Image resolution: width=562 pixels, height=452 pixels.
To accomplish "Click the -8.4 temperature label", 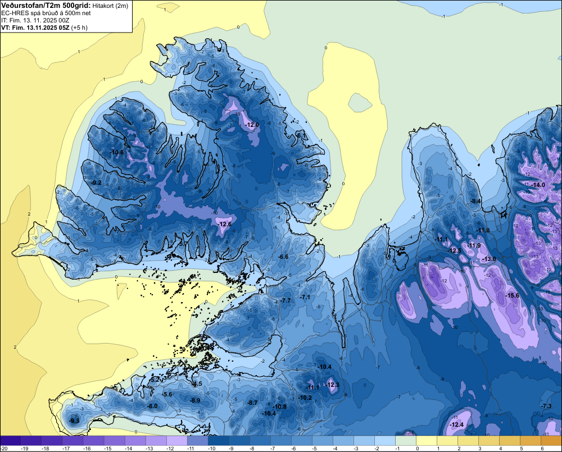I will coord(476,201).
